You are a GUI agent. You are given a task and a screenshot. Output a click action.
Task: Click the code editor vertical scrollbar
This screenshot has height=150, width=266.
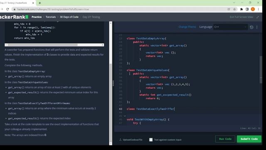pos(261,70)
